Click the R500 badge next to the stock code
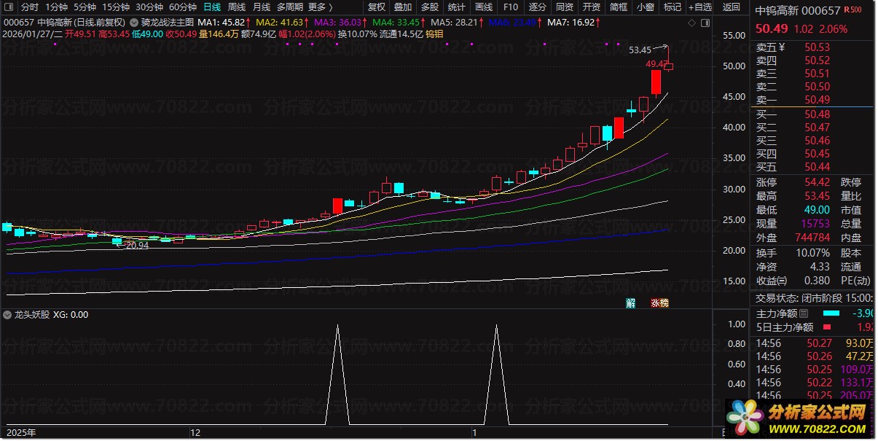 [x=851, y=11]
